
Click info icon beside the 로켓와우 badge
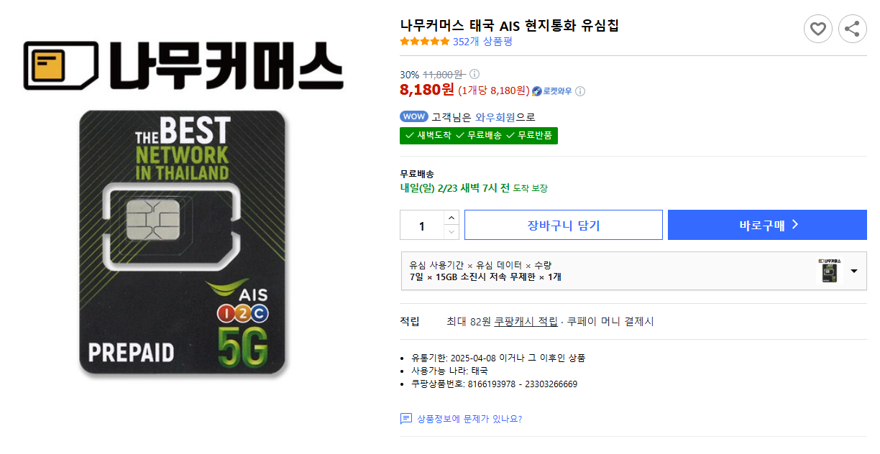(580, 91)
